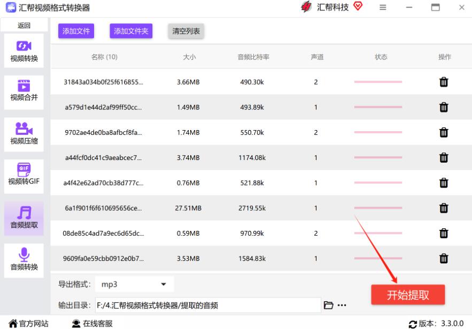The height and width of the screenshot is (329, 472).
Task: Click the 2719.55k bitrate cell
Action: [252, 208]
